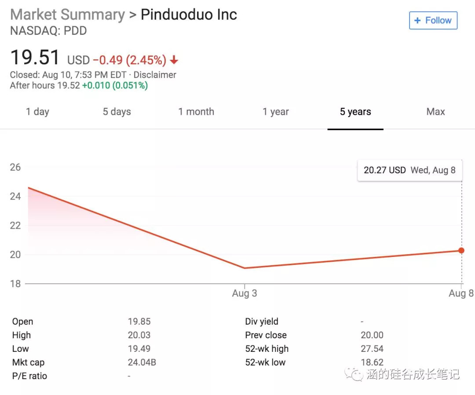Screen dimensions: 475x395
Task: Switch to the 1 year tab
Action: point(276,112)
